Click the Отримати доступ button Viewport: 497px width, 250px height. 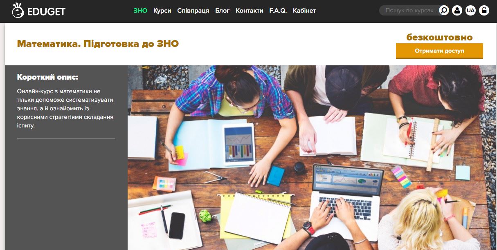(x=439, y=51)
